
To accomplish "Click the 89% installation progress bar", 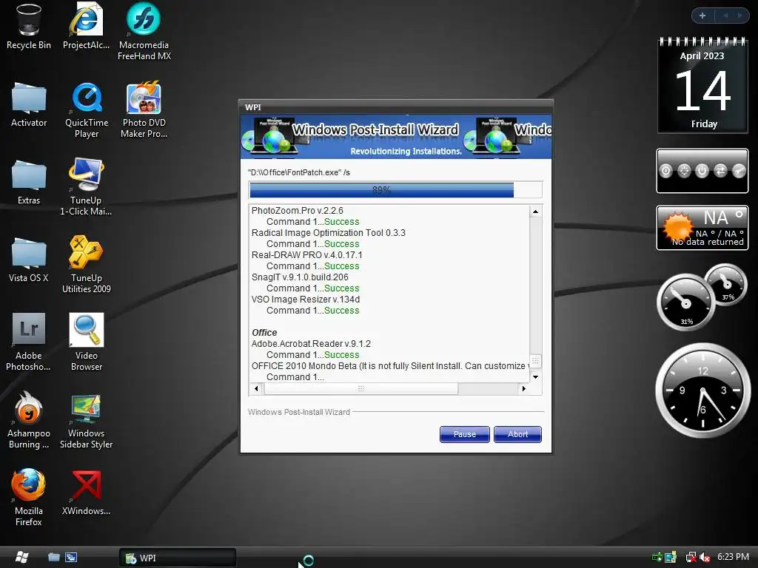I will tap(395, 190).
